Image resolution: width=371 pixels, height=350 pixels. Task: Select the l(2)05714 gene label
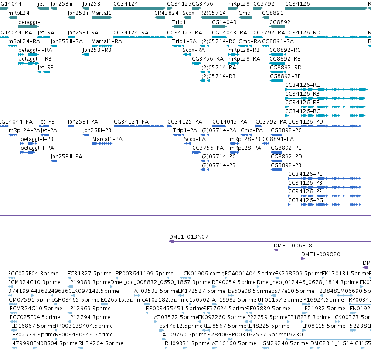(213, 13)
